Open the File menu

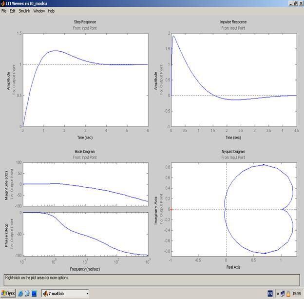4,11
